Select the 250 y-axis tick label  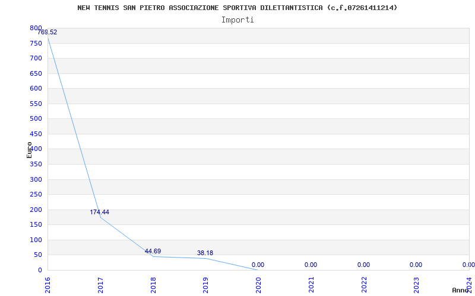(36, 195)
